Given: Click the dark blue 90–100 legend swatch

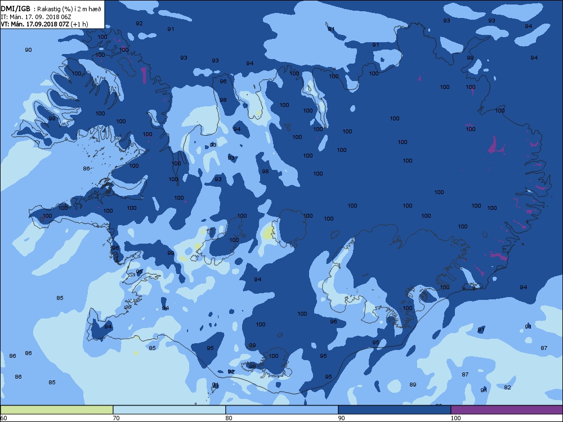Looking at the screenshot, I should click(x=394, y=410).
